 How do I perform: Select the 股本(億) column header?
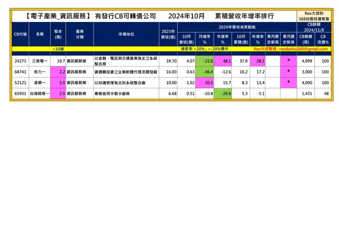click(x=58, y=34)
